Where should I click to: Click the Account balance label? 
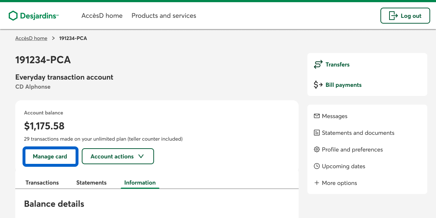(x=44, y=113)
